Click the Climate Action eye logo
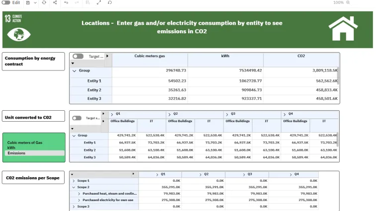 point(19,34)
